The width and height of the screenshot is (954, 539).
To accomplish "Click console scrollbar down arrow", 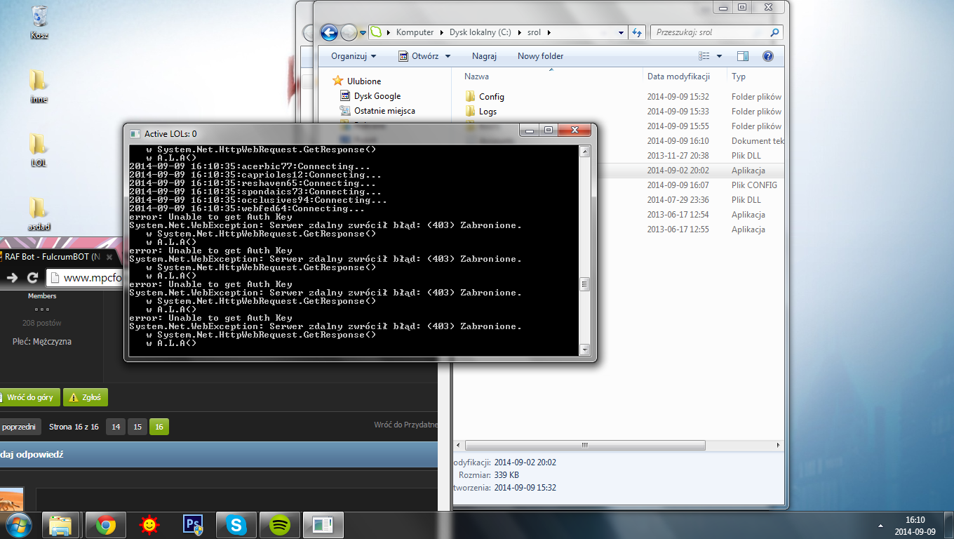I will click(584, 350).
